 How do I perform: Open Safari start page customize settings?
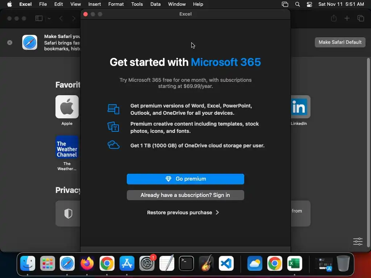click(x=358, y=241)
